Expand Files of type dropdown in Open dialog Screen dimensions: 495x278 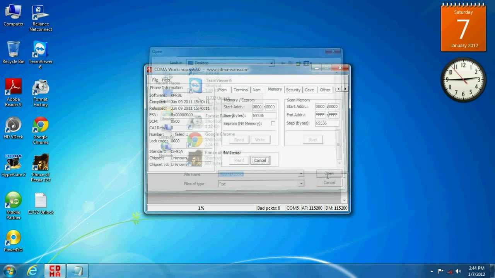[x=301, y=184]
